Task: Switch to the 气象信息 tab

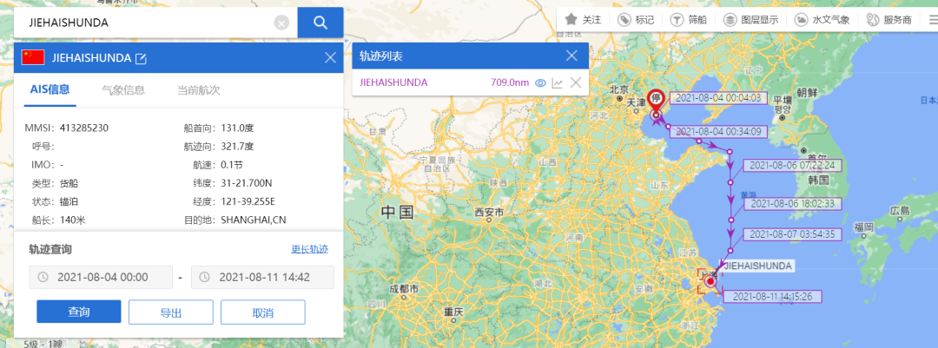Action: (x=123, y=89)
